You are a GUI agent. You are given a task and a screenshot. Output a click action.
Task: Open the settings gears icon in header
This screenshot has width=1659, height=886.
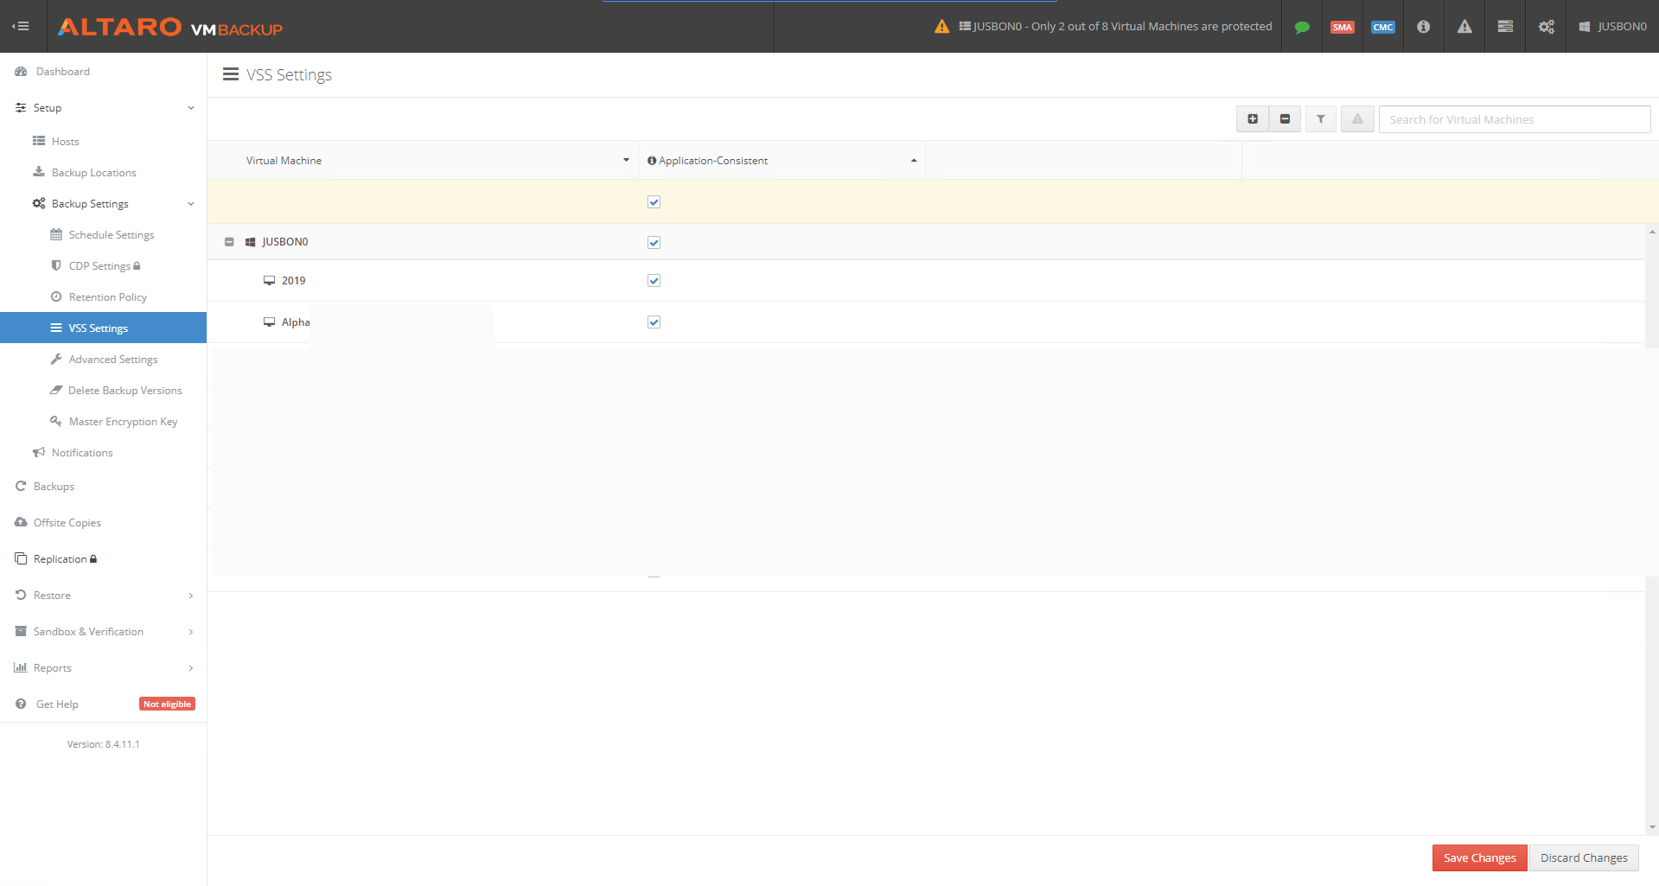(1547, 27)
